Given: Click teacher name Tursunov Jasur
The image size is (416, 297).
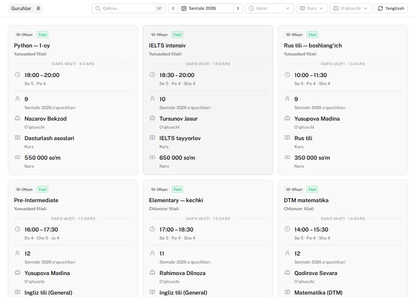Looking at the screenshot, I should coord(178,119).
